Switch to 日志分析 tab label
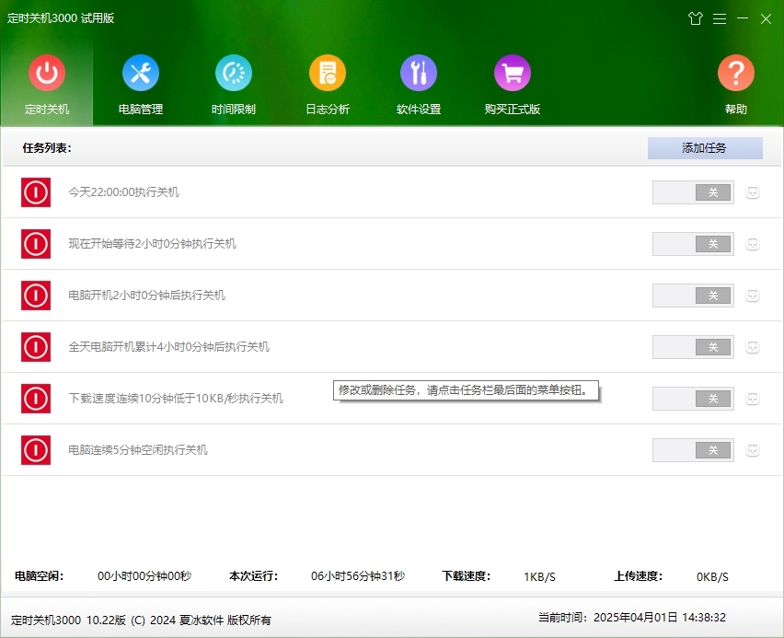Screen dimensions: 784x638 [328, 109]
